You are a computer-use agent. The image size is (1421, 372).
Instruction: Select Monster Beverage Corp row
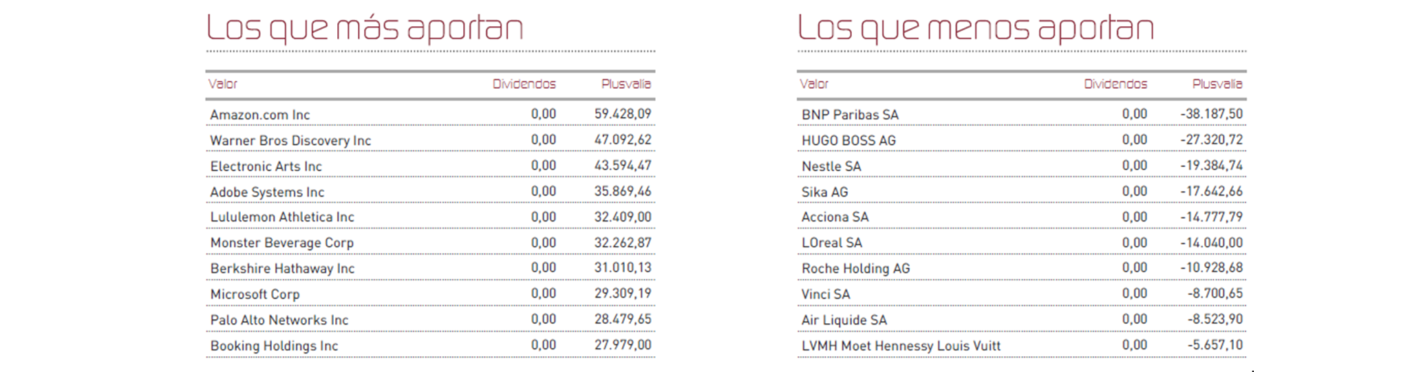click(281, 243)
